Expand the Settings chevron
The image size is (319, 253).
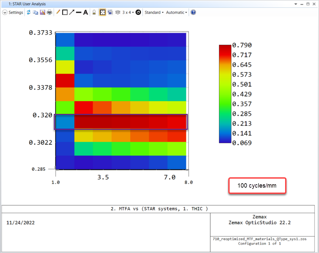pyautogui.click(x=5, y=12)
